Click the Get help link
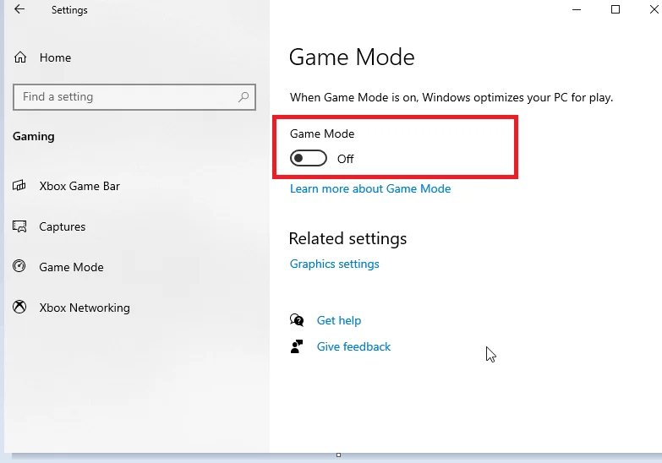This screenshot has width=662, height=463. tap(339, 320)
